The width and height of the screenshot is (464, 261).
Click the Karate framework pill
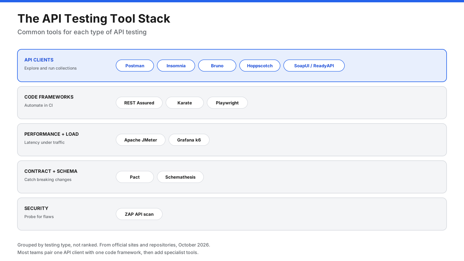[x=185, y=103]
